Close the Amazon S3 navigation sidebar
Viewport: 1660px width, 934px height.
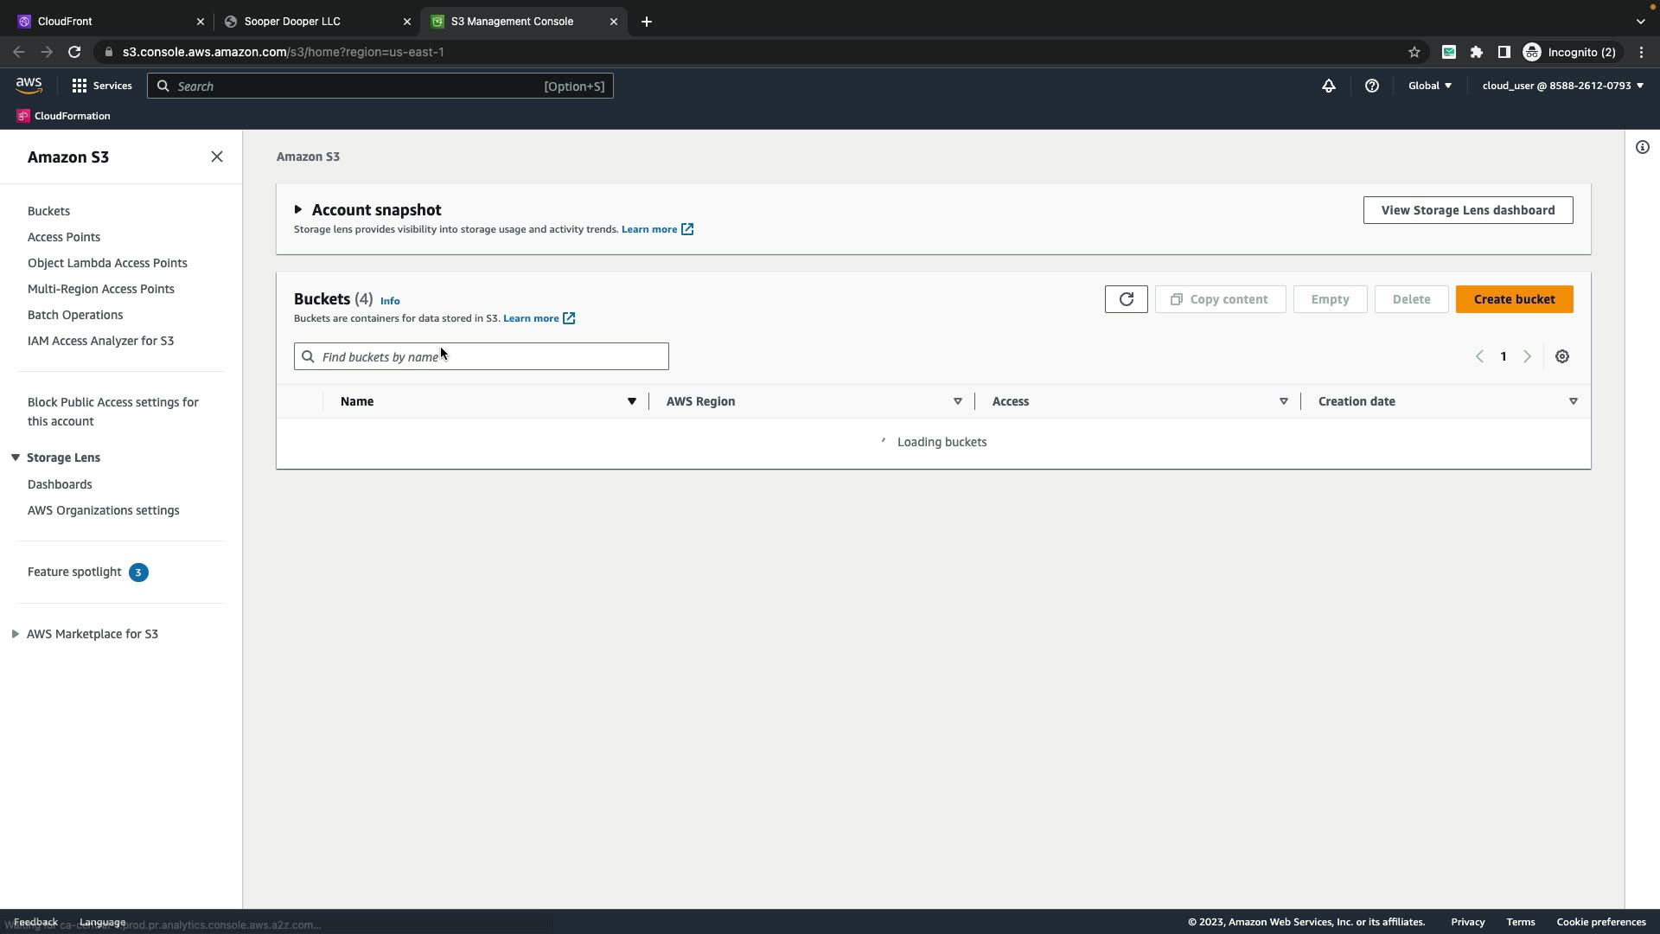[x=216, y=157]
